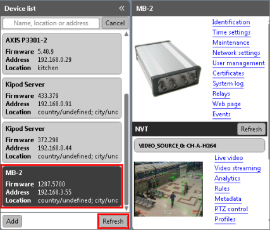Open the Analytics link
Screen dimensions: 270x230
pos(228,178)
